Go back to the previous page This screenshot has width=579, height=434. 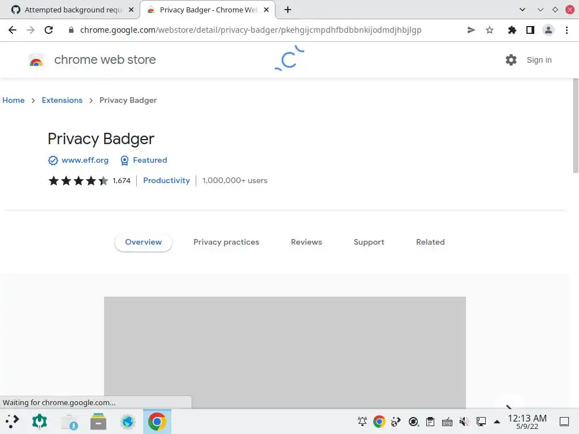12,30
